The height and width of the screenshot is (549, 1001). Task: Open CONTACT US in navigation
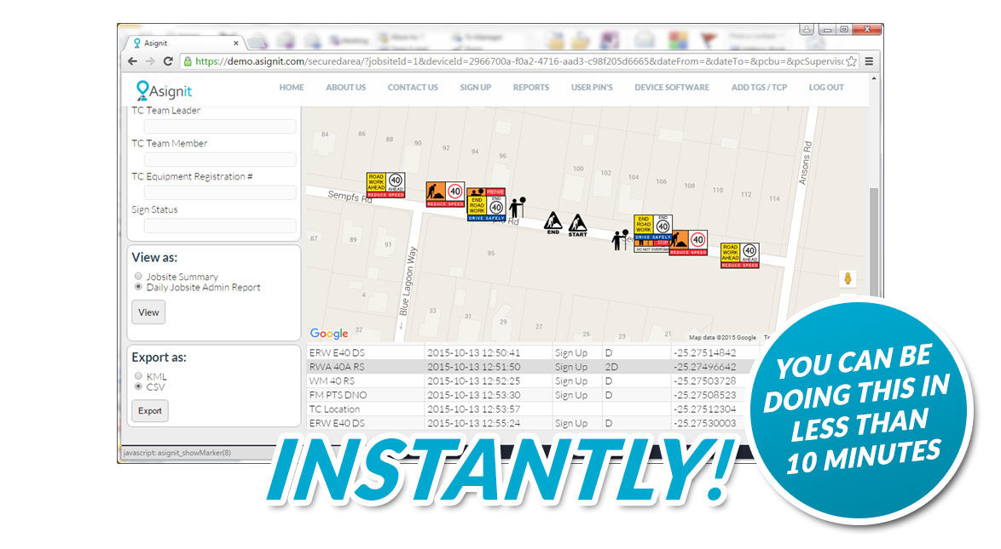[413, 88]
